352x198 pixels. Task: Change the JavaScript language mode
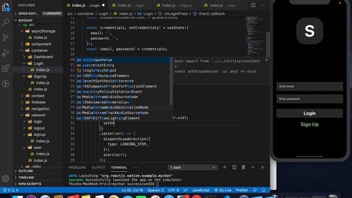[x=201, y=190]
